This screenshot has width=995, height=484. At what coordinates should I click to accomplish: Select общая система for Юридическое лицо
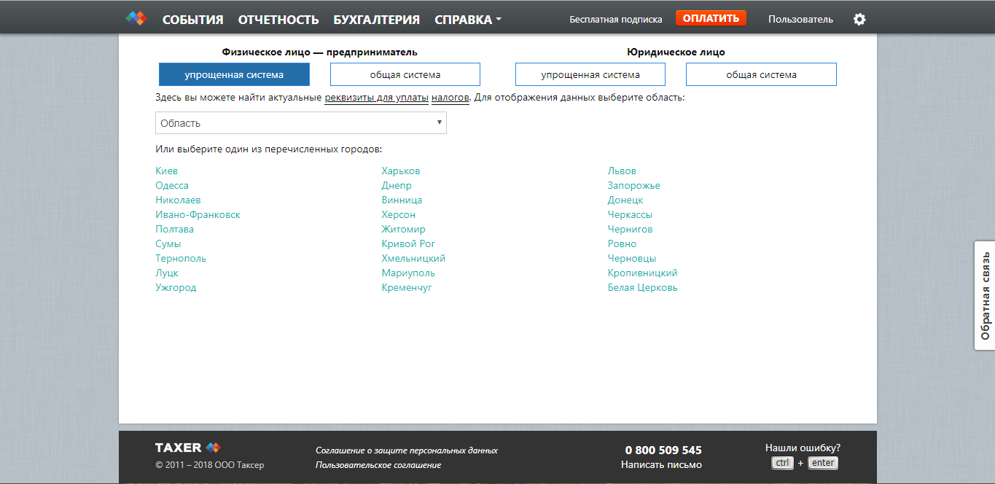point(761,74)
